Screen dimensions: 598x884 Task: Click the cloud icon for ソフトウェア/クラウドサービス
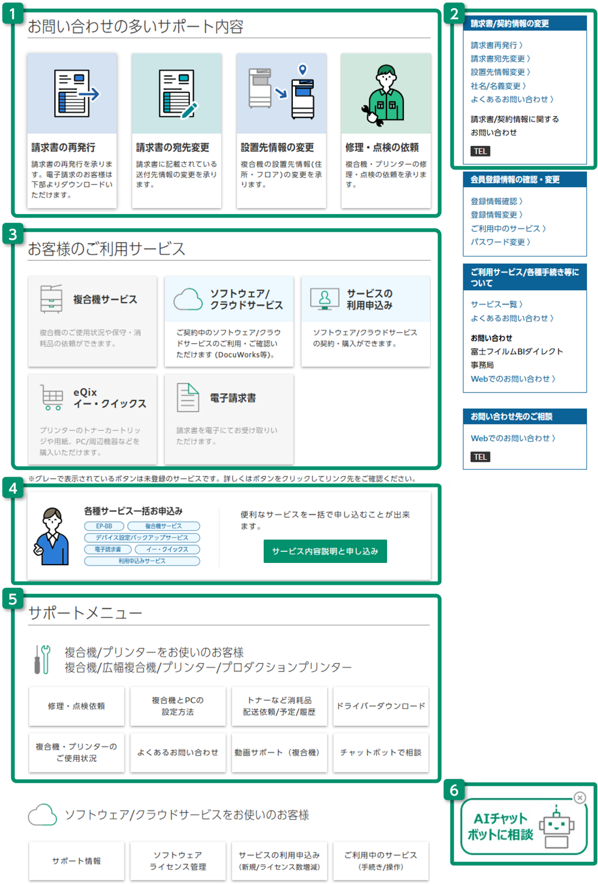coord(188,299)
